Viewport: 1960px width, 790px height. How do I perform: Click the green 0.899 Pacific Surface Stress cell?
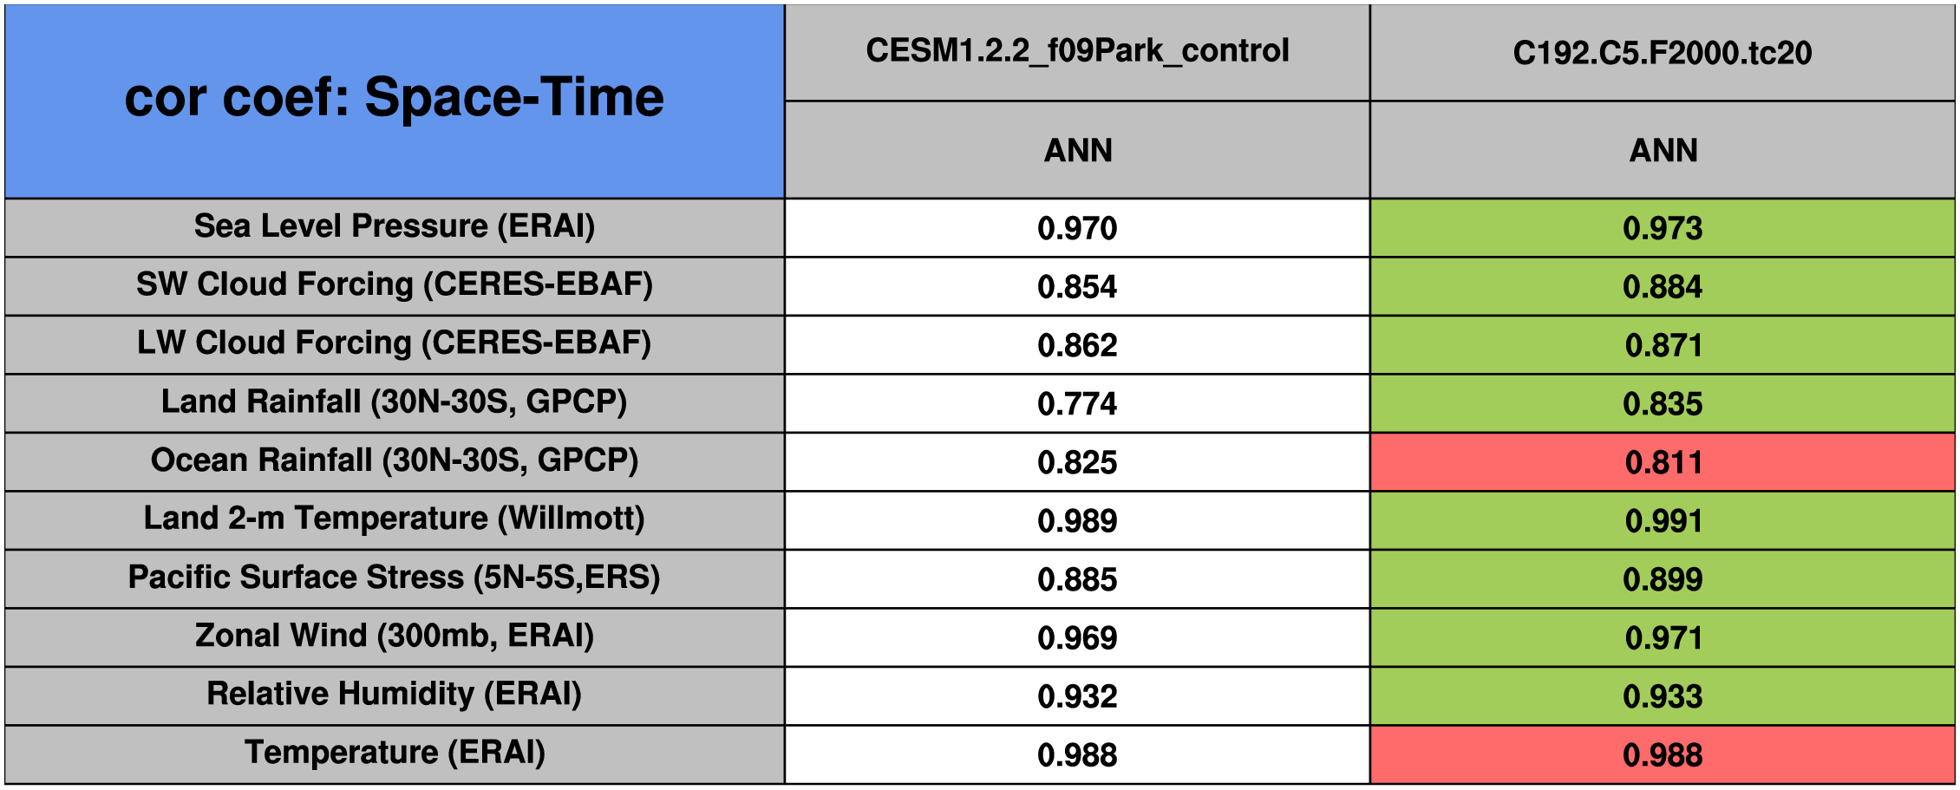click(x=1662, y=579)
